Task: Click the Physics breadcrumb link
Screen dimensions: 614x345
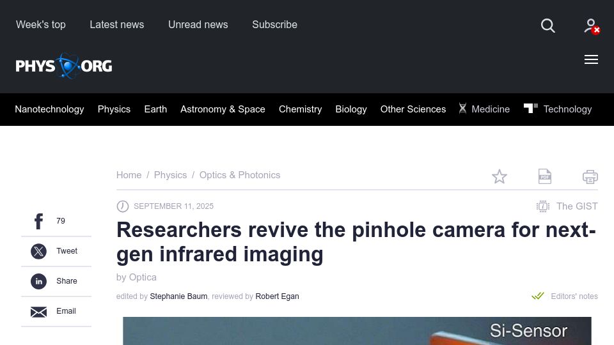Action: (x=170, y=175)
